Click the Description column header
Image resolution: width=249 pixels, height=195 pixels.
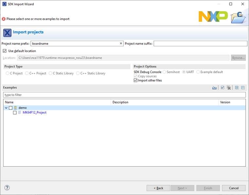(x=165, y=102)
